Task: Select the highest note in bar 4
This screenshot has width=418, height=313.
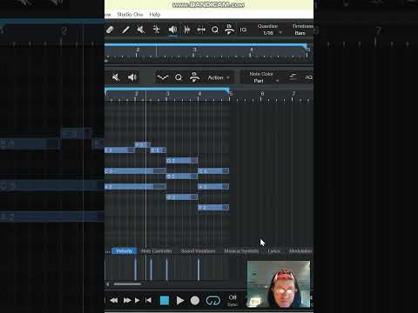Action: coord(213,171)
